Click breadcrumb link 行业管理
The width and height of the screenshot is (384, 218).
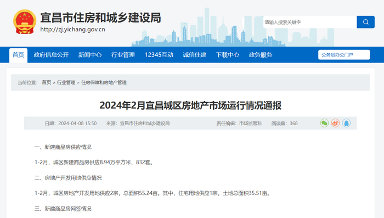click(66, 82)
